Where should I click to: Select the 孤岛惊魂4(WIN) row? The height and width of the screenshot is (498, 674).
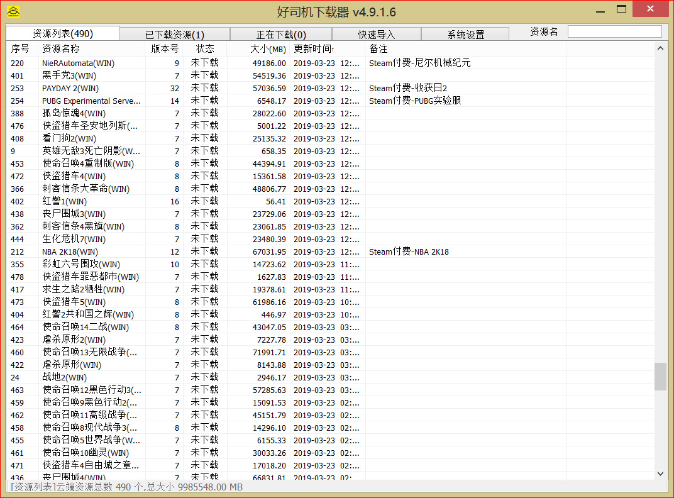pyautogui.click(x=330, y=114)
